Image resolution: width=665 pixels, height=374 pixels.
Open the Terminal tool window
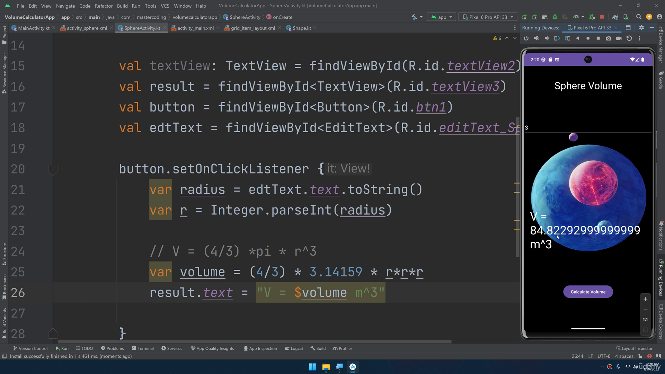click(x=142, y=348)
